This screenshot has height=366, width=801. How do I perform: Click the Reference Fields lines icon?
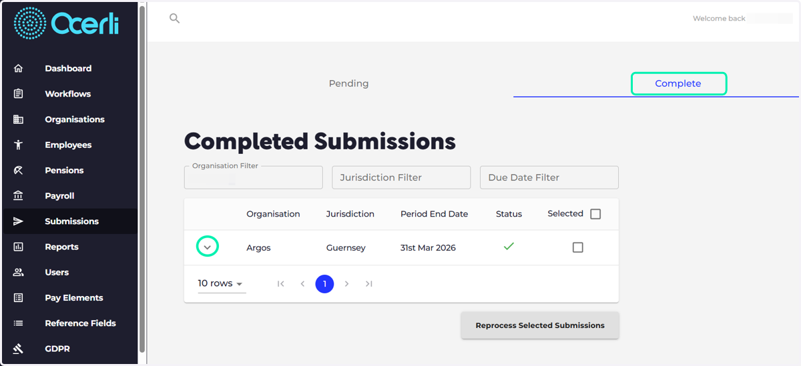[x=18, y=323]
